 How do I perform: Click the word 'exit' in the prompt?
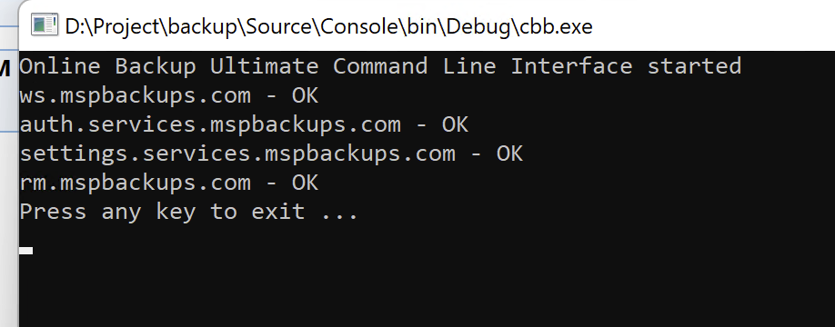(x=278, y=213)
